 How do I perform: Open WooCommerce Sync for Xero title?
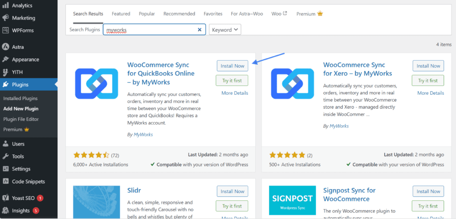coord(358,69)
